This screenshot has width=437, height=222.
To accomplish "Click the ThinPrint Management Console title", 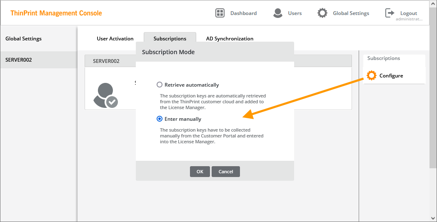I will click(x=56, y=13).
